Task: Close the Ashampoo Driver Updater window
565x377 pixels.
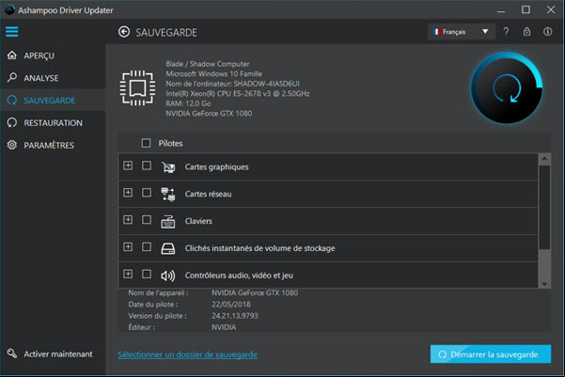Action: (551, 9)
